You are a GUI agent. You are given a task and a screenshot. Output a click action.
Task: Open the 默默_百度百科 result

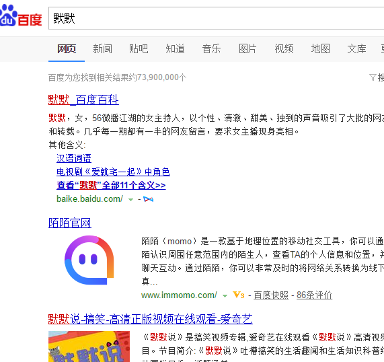(83, 100)
